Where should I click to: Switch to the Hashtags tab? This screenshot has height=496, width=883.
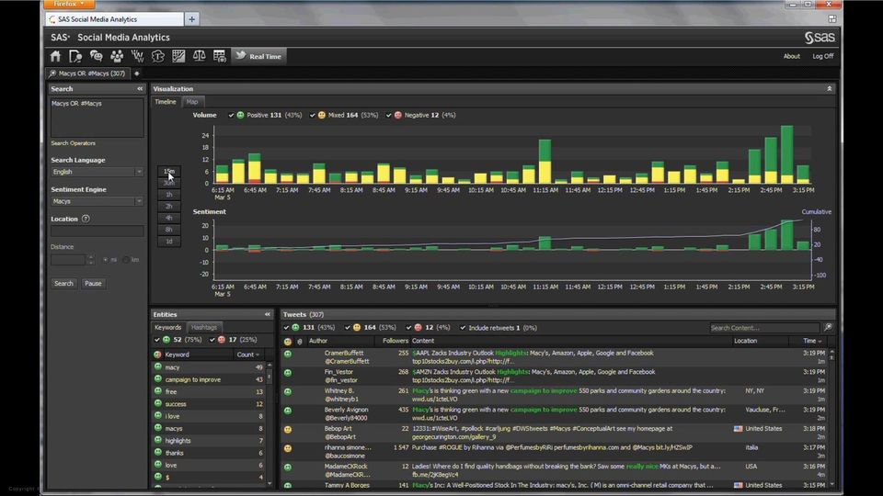[x=204, y=327]
